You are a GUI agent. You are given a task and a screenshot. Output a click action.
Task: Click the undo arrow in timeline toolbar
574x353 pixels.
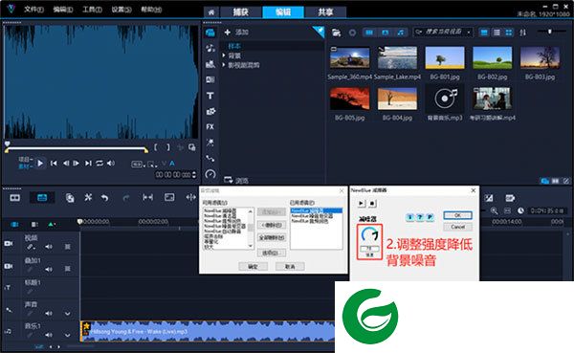pyautogui.click(x=104, y=198)
